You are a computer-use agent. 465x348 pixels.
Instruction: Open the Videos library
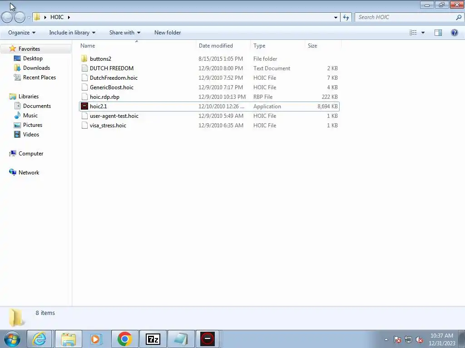[x=31, y=134]
